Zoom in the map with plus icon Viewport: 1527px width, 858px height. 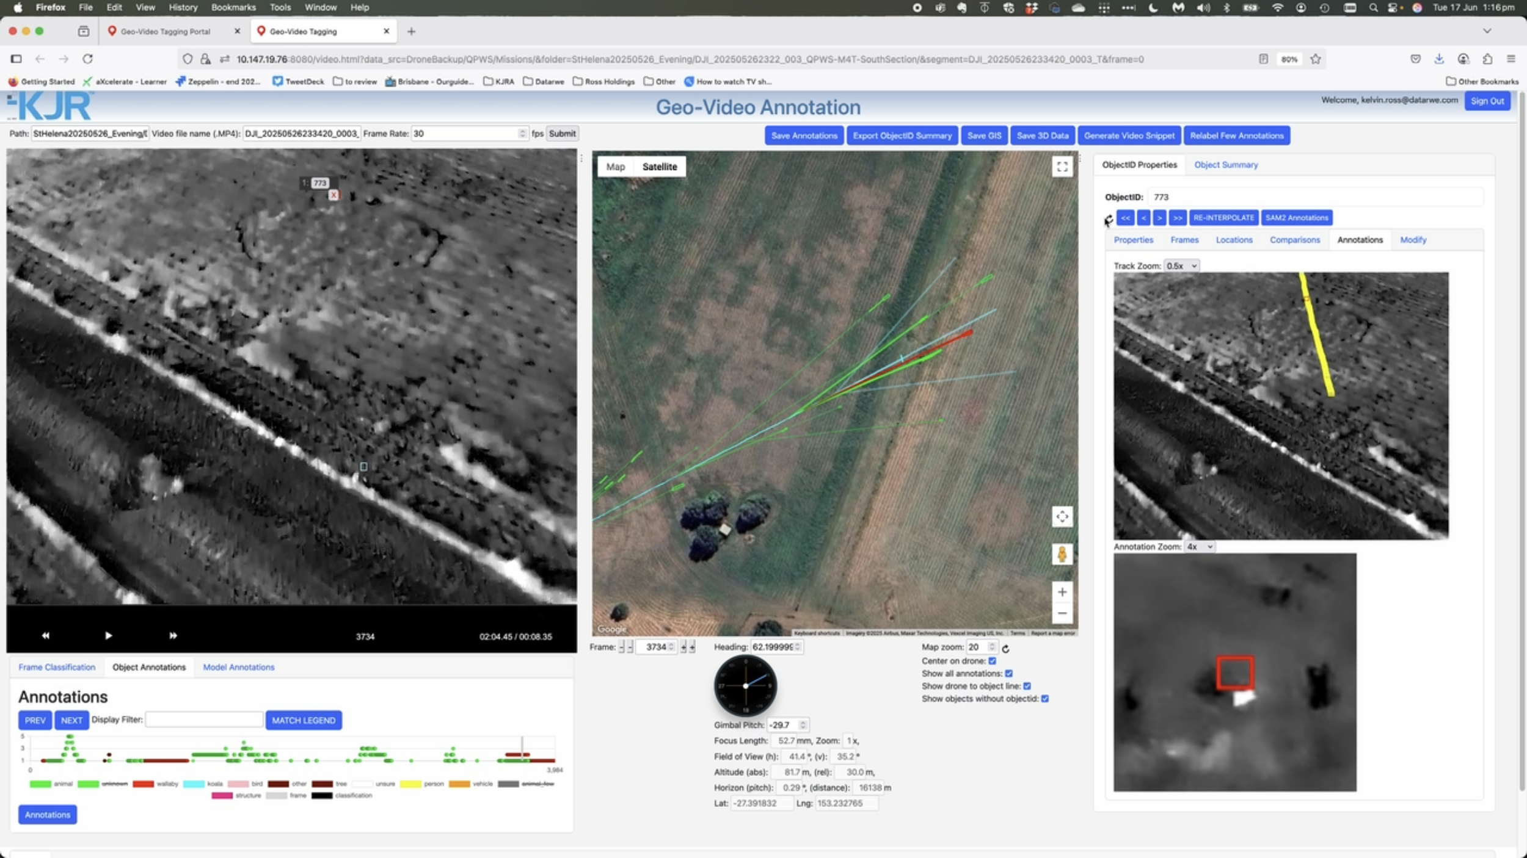pyautogui.click(x=1062, y=592)
